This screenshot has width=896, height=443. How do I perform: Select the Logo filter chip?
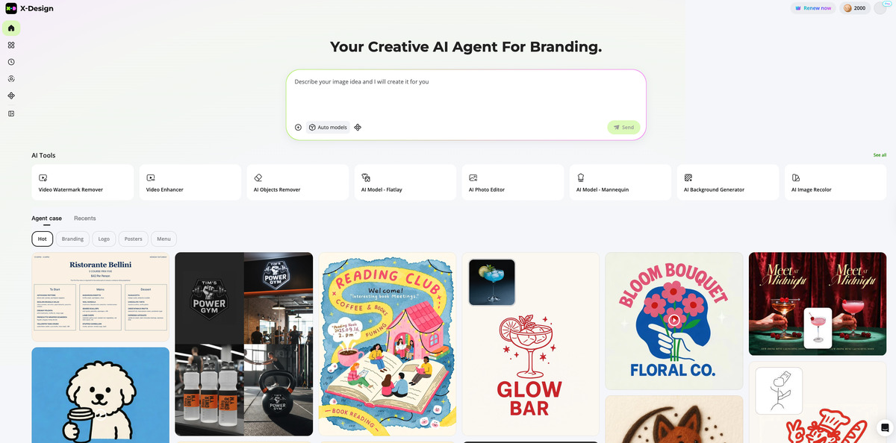(x=104, y=239)
